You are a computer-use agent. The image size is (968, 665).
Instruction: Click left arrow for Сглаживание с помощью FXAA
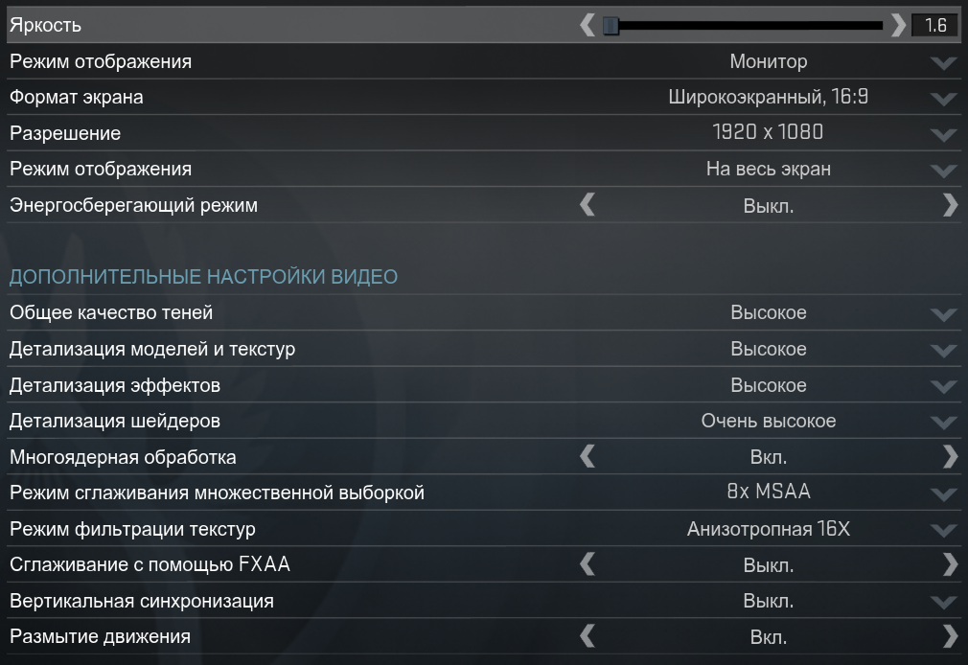(x=588, y=565)
